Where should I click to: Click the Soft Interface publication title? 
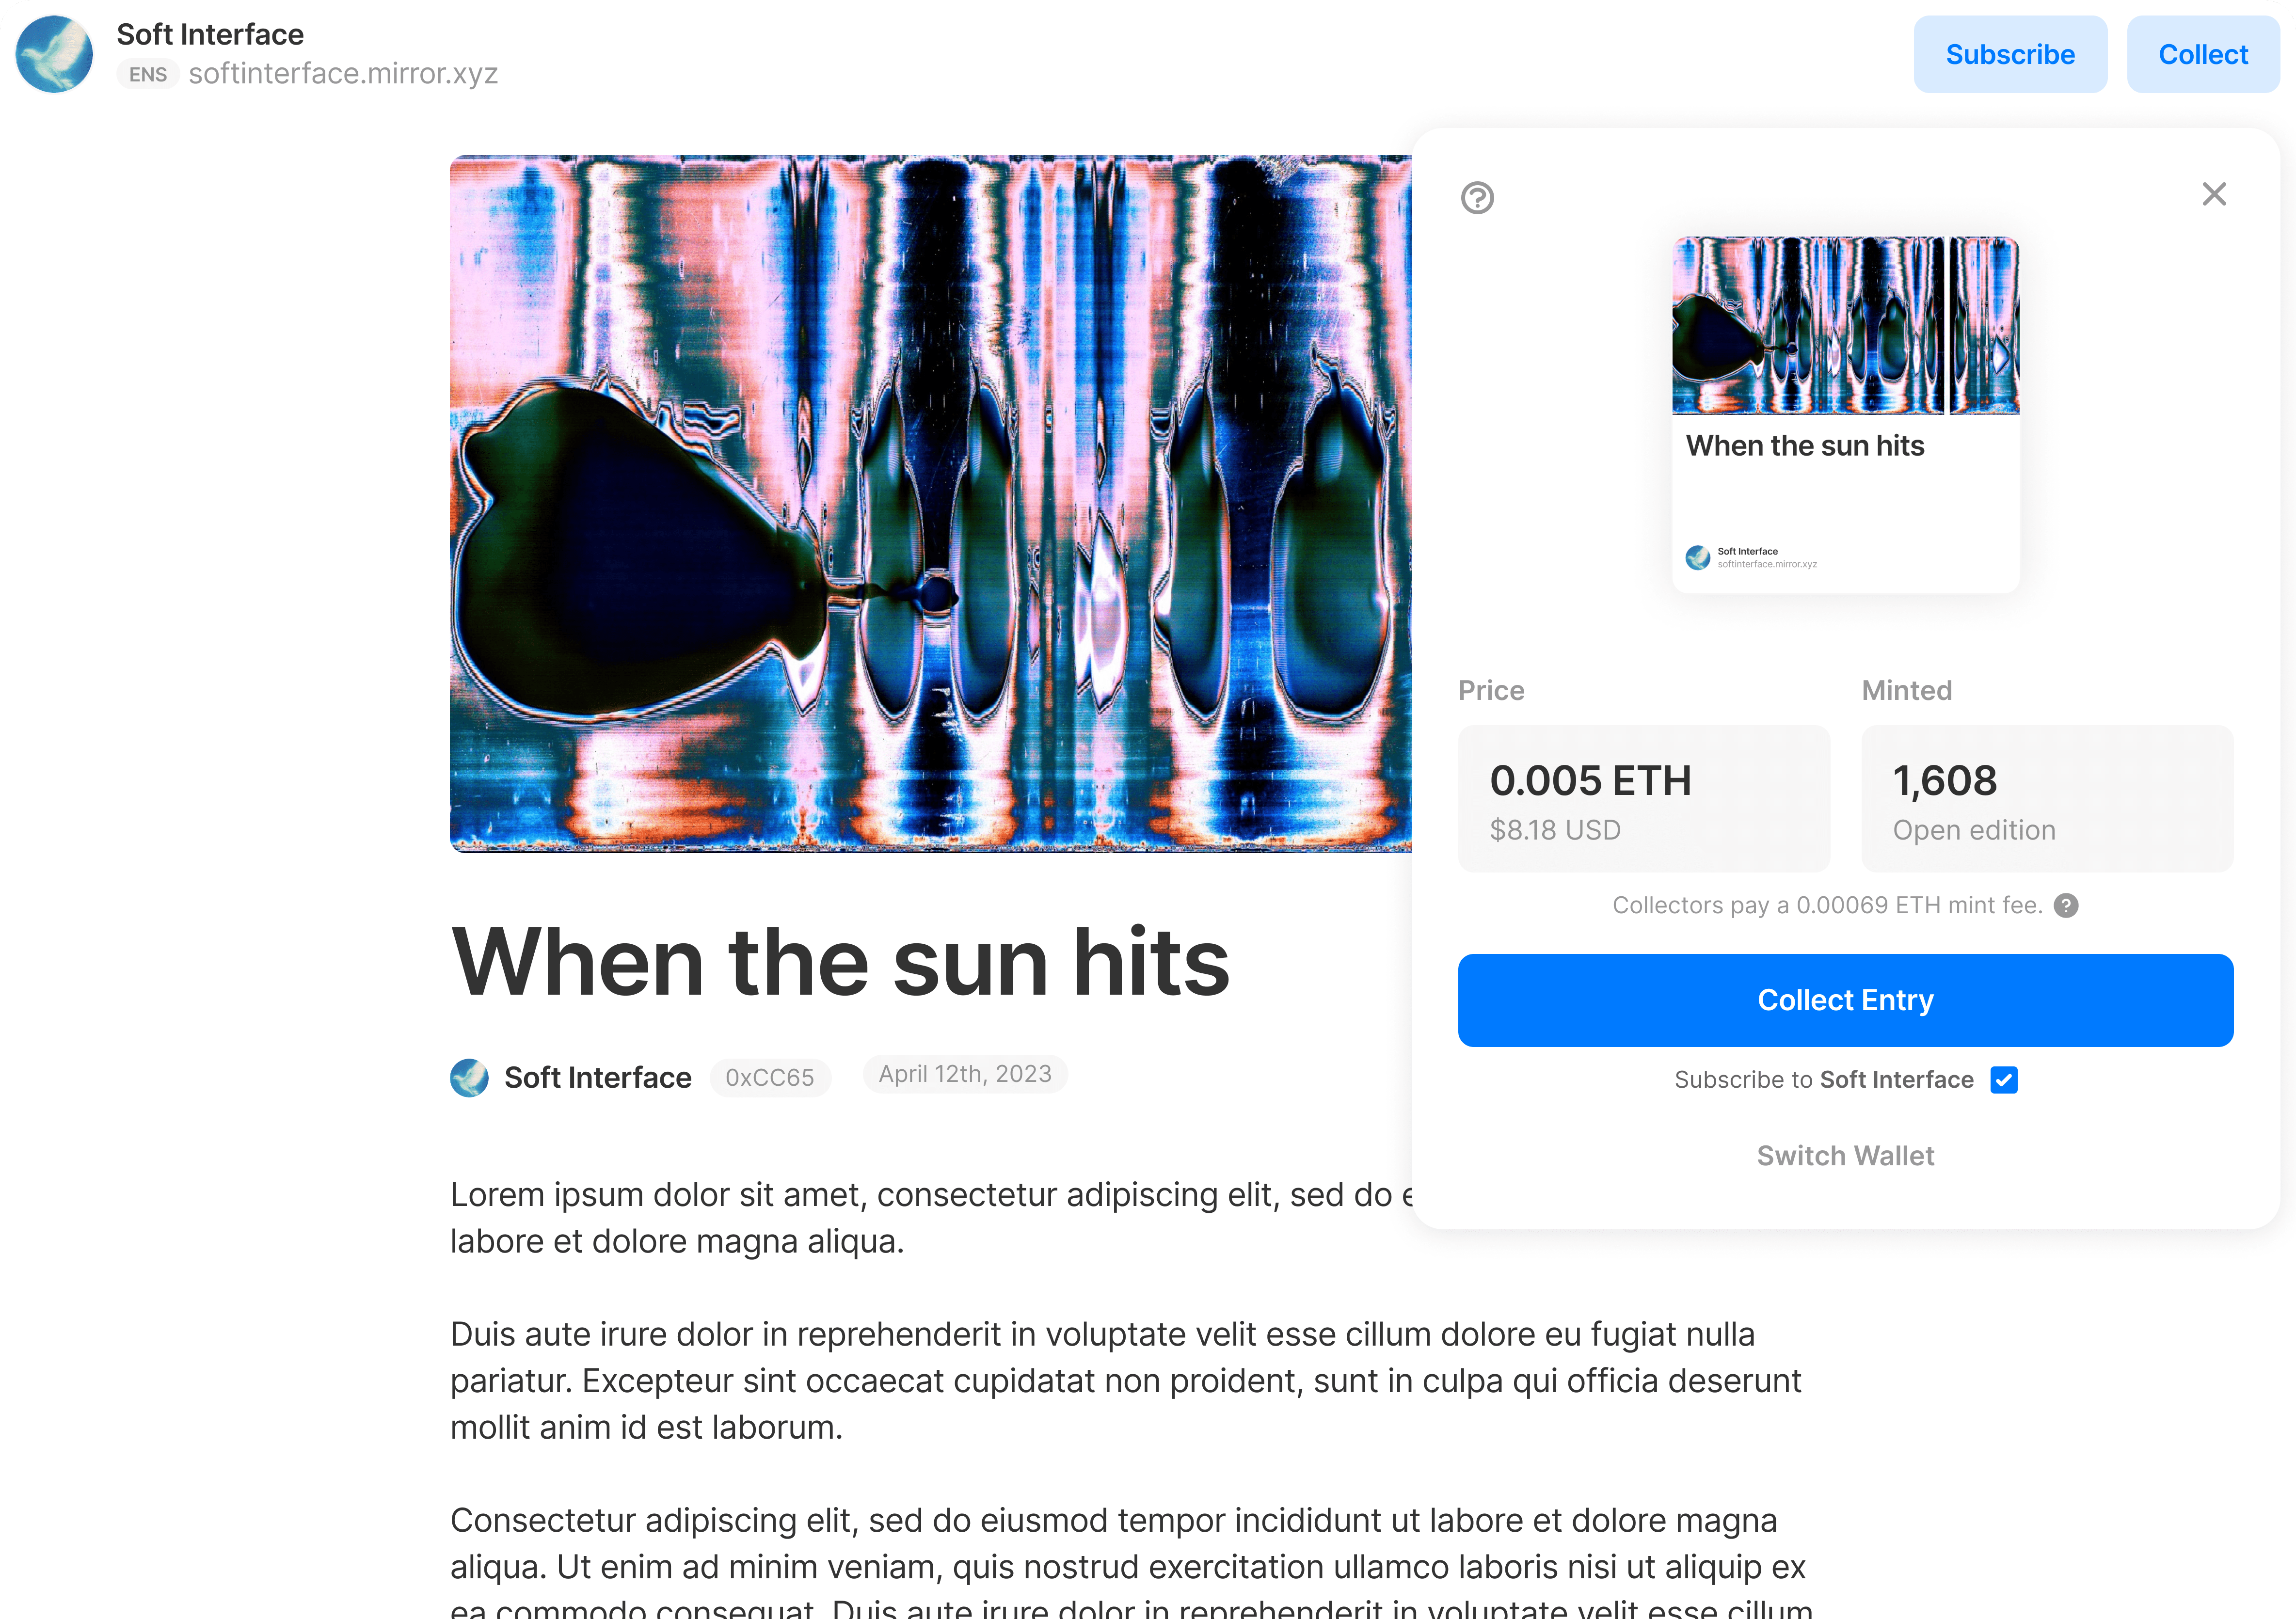[x=210, y=34]
